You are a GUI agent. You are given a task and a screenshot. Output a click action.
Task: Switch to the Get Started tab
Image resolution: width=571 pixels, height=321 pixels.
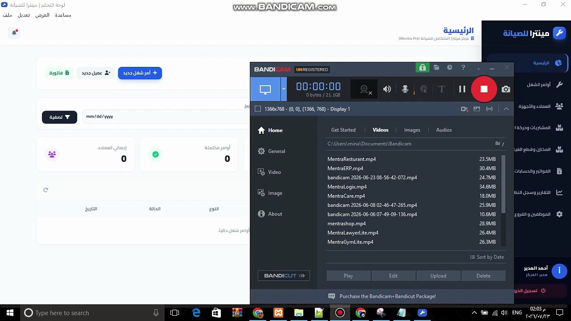(x=343, y=130)
